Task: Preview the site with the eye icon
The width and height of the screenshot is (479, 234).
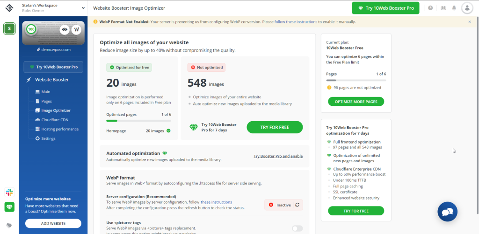Action: click(65, 29)
